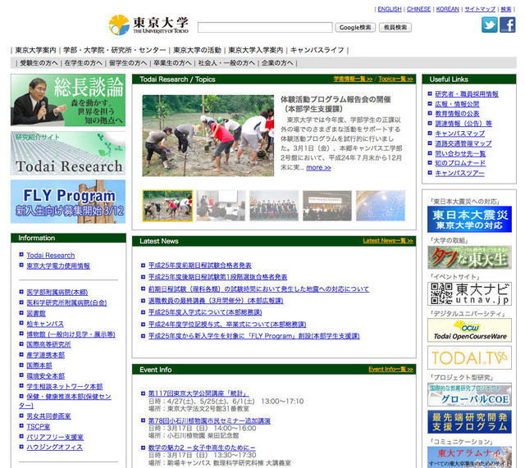Viewport: 525px width, 468px height.
Task: Open the 知のプロムナード link
Action: pos(460,163)
